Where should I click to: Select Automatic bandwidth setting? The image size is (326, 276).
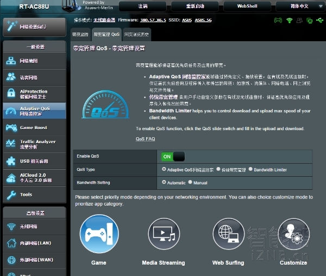tap(164, 182)
